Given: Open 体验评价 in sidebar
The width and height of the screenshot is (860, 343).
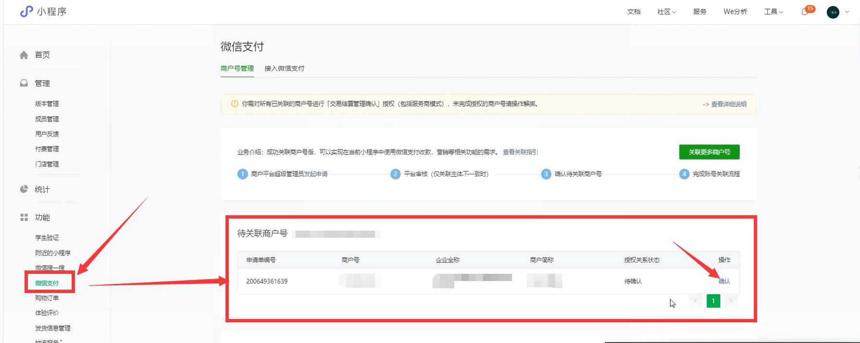Looking at the screenshot, I should (47, 313).
